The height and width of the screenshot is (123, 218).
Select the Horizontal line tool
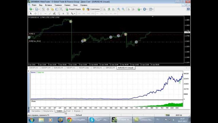point(45,14)
